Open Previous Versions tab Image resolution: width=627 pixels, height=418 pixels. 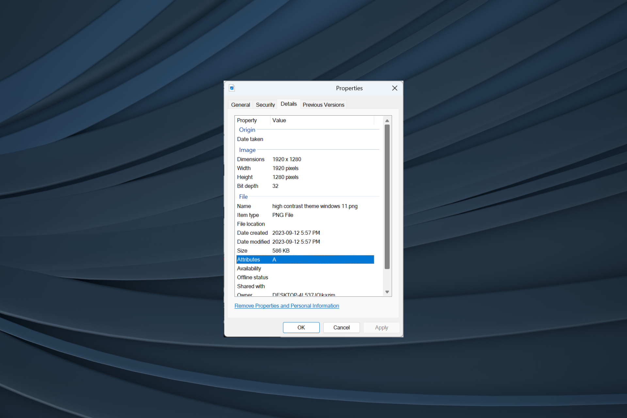(x=323, y=104)
